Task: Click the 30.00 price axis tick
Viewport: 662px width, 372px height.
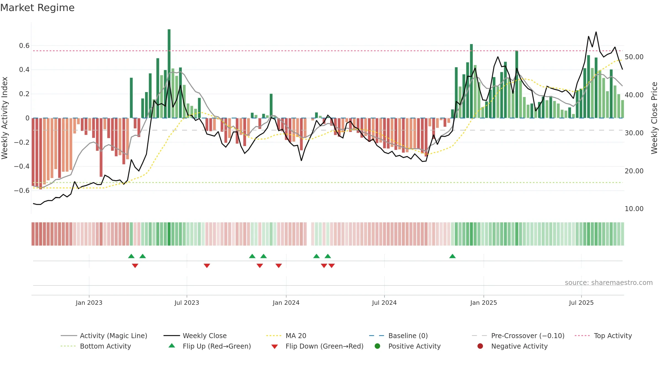Action: point(634,133)
